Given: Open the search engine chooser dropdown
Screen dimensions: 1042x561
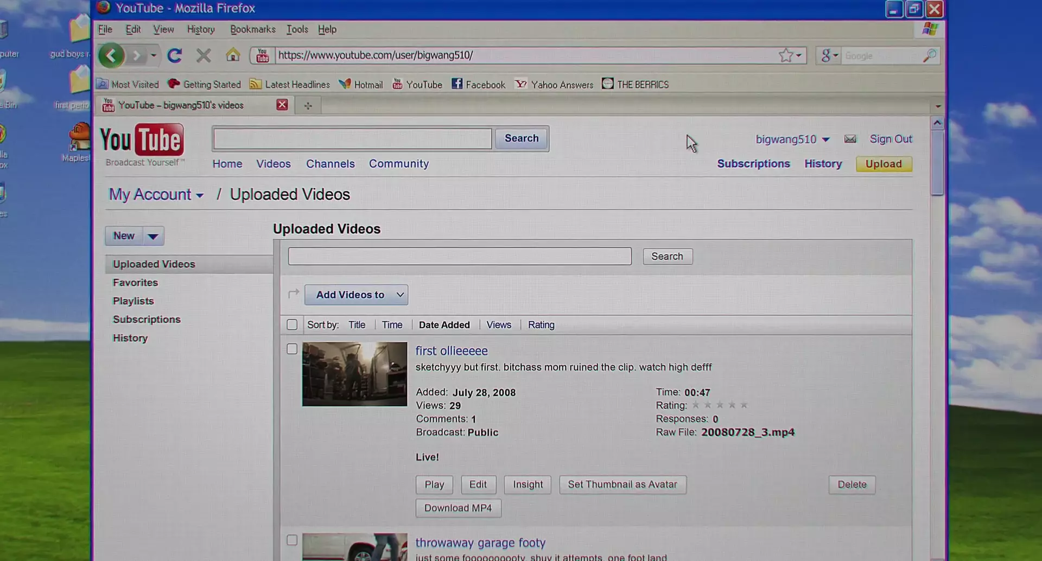Looking at the screenshot, I should [x=836, y=55].
